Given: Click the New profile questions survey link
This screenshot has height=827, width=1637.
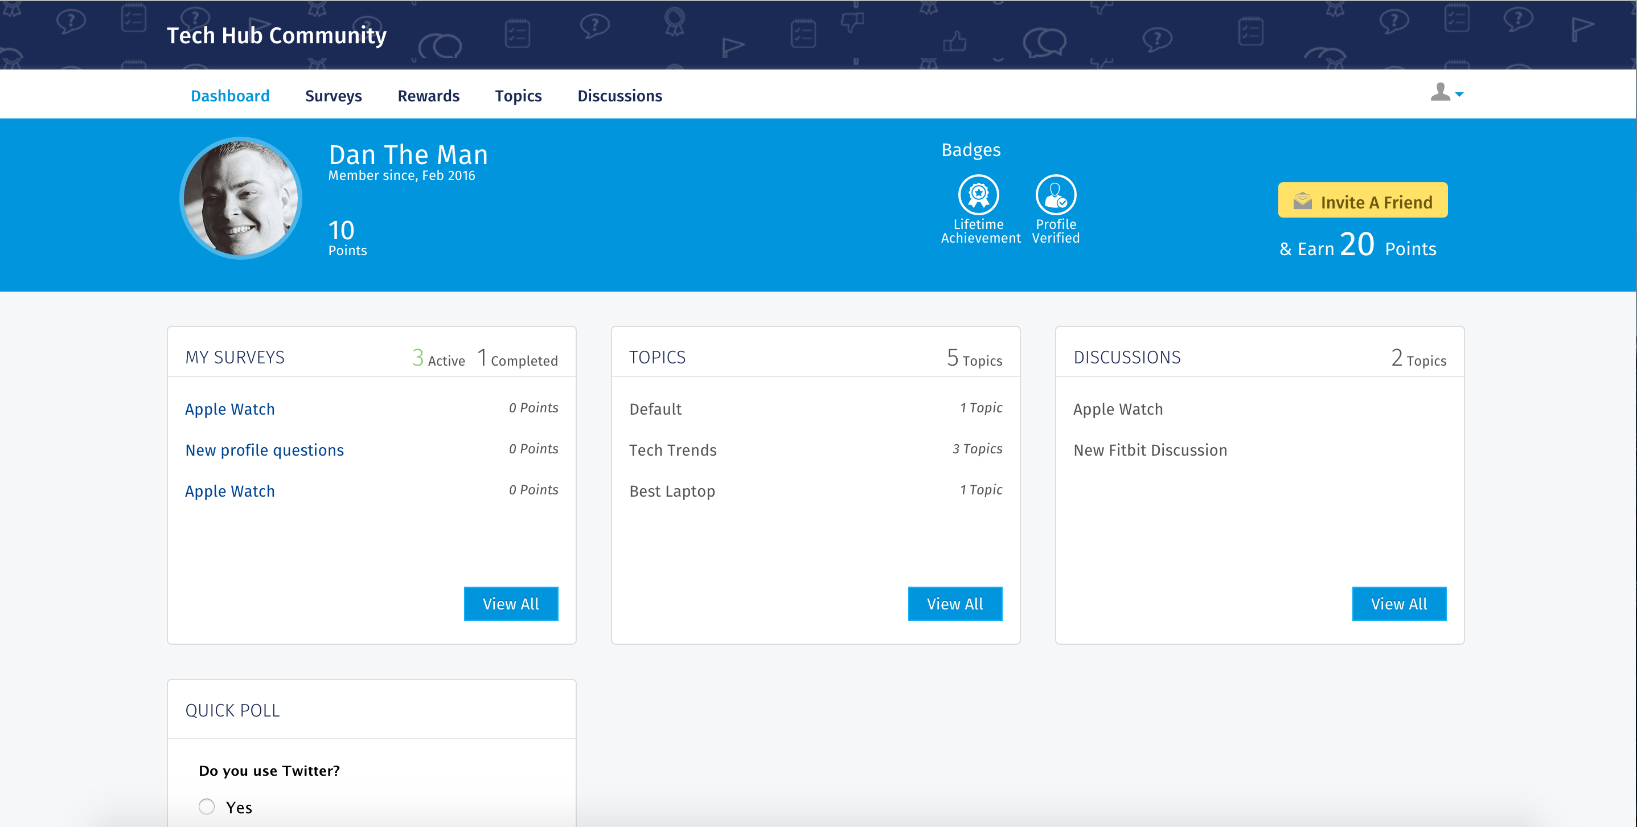Looking at the screenshot, I should coord(264,449).
